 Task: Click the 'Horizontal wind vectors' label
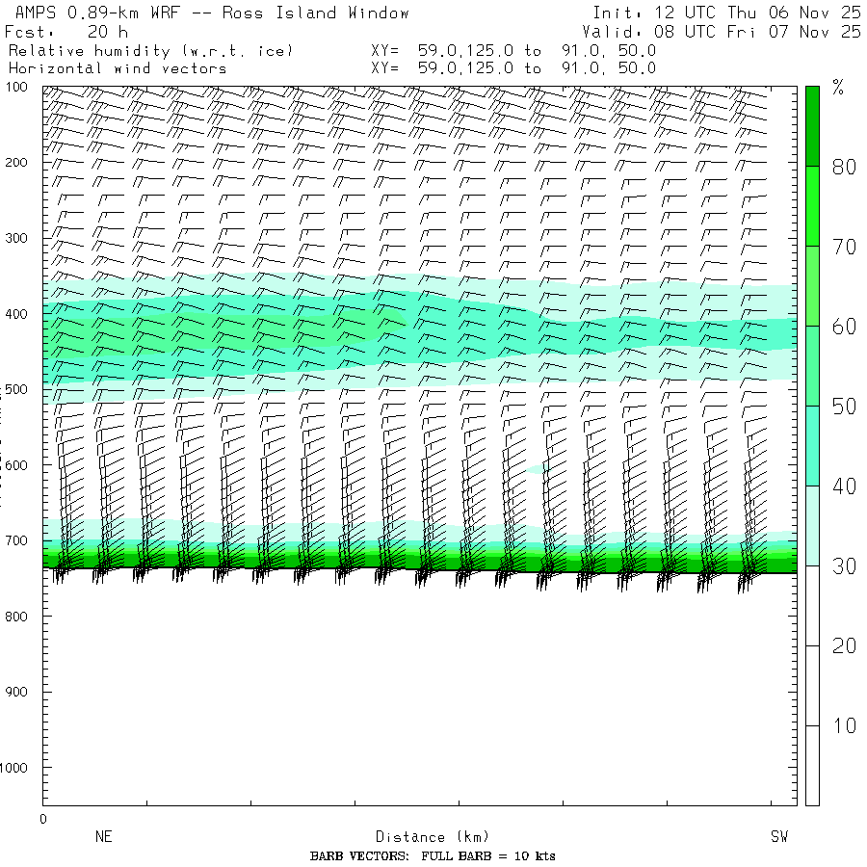pyautogui.click(x=118, y=68)
